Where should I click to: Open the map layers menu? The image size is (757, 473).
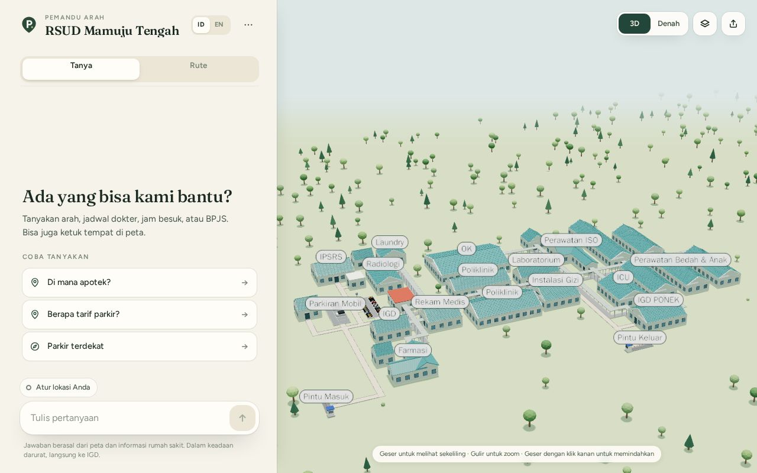[705, 24]
